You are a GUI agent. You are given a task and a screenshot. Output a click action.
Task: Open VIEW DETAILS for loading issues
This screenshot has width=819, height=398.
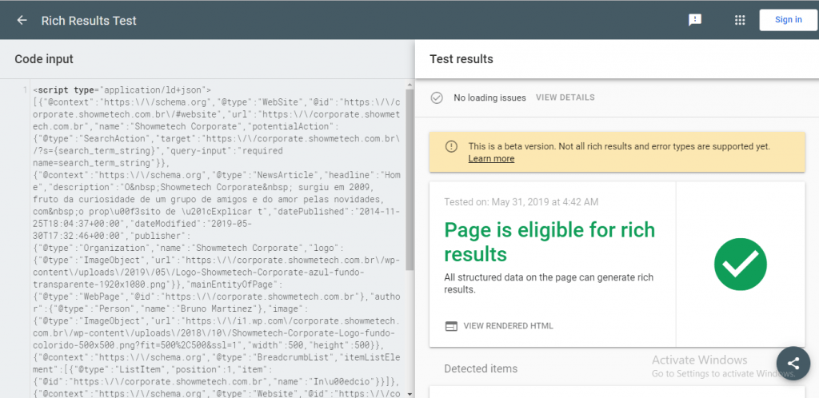click(565, 98)
